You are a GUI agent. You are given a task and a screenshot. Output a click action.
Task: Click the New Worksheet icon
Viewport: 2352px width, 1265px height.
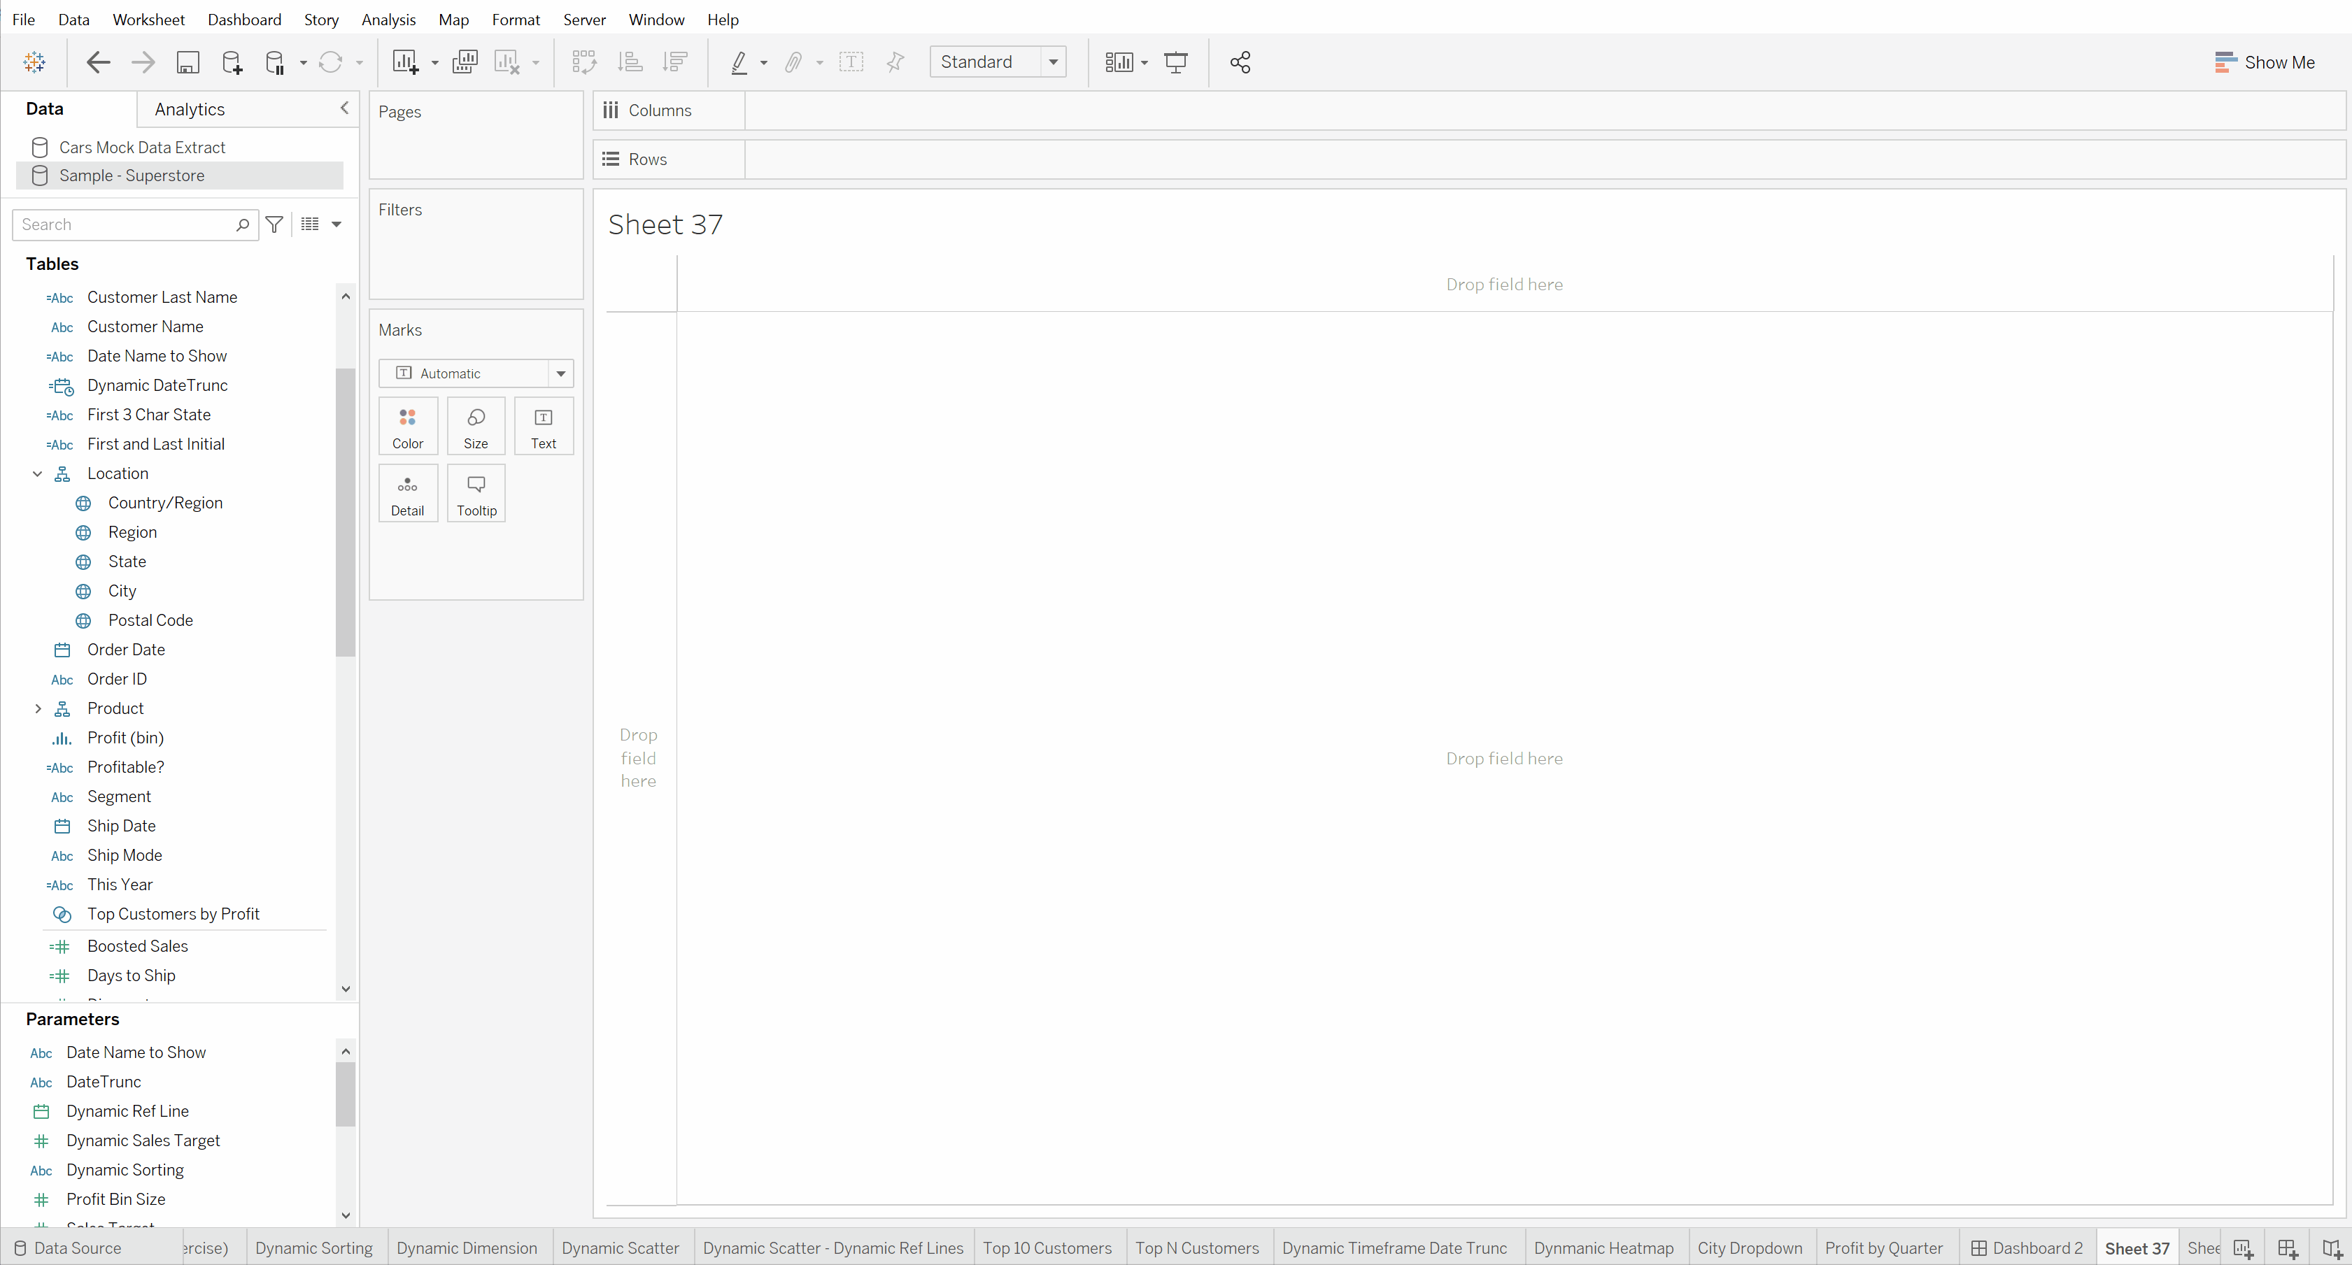405,62
